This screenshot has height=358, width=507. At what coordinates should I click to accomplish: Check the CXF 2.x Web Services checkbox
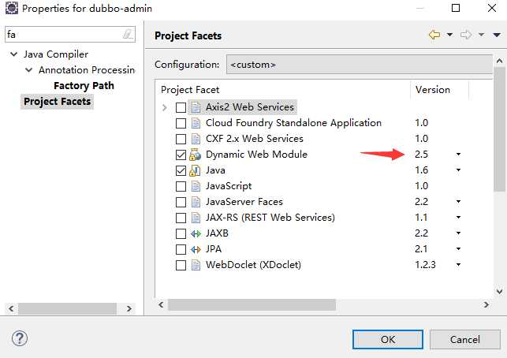[181, 139]
